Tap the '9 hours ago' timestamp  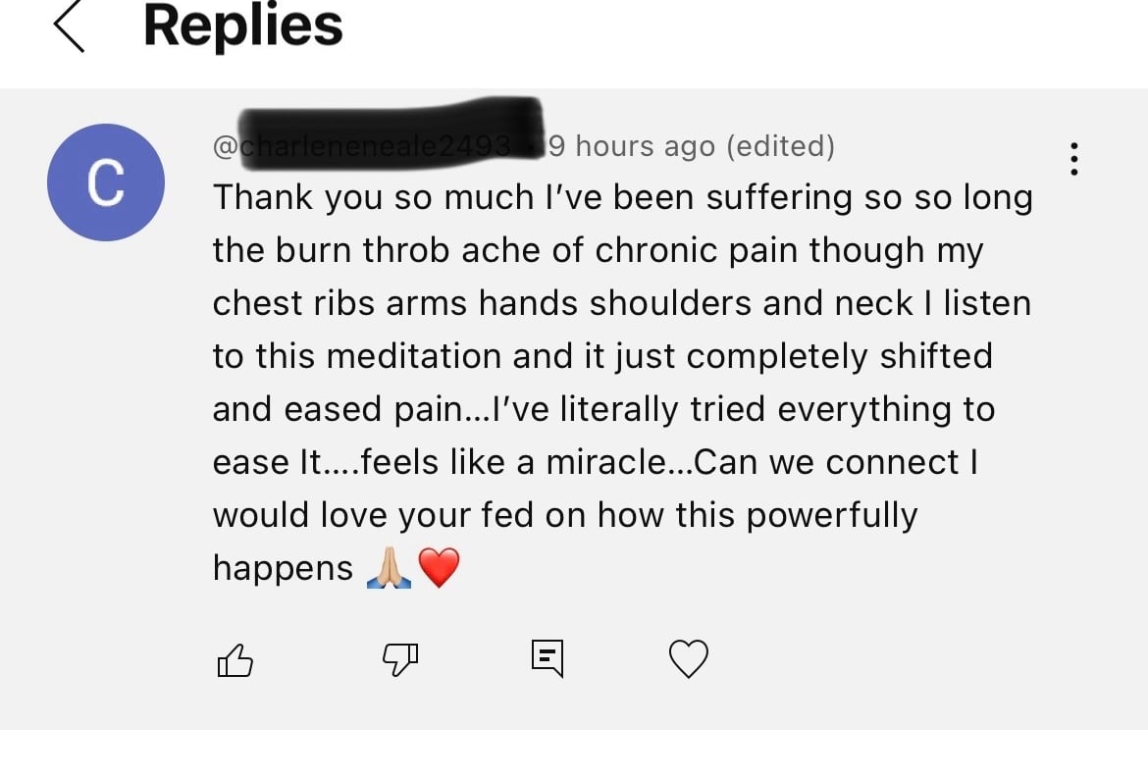click(x=632, y=146)
